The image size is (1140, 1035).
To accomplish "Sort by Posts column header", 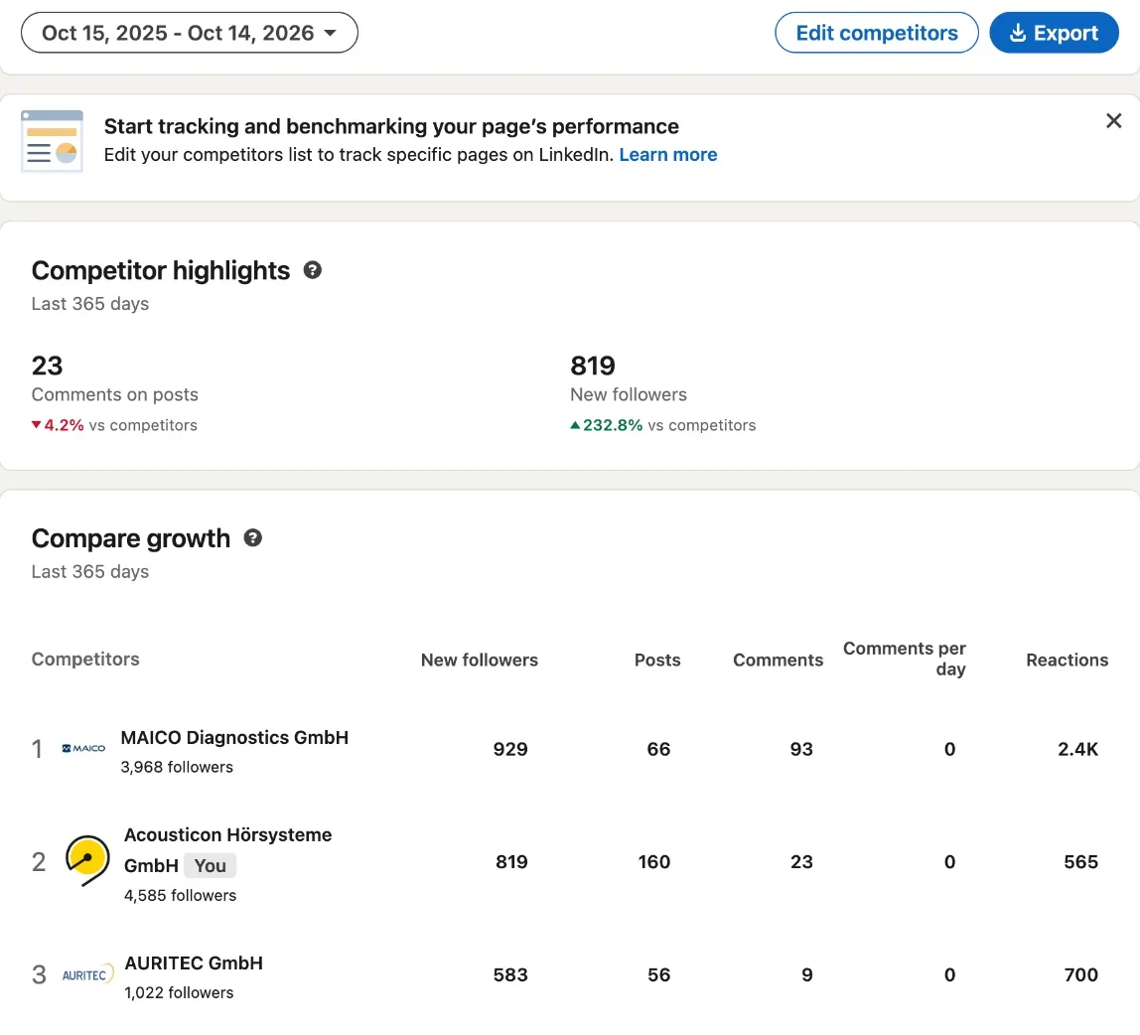I will coord(657,660).
